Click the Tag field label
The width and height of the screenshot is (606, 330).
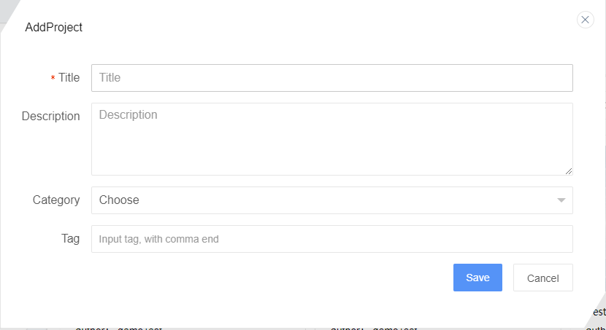click(70, 239)
